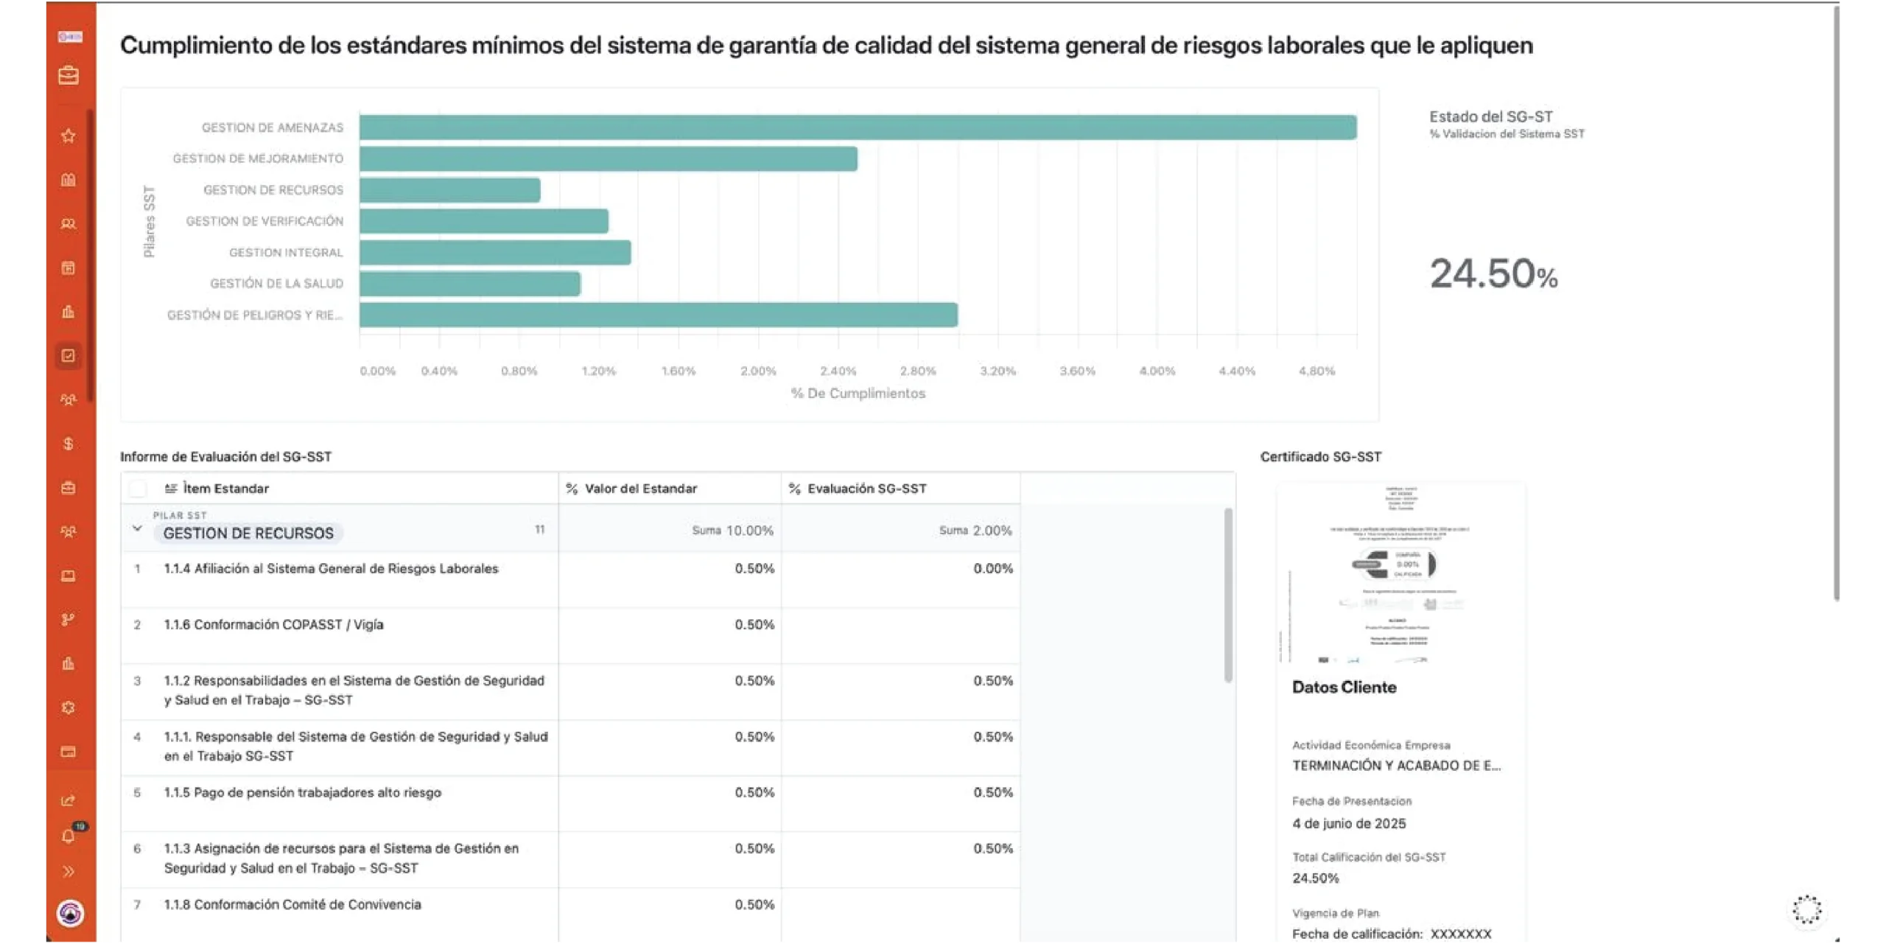Click the GESTION DE AMENAZAS chart bar
Image resolution: width=1886 pixels, height=944 pixels.
(858, 127)
